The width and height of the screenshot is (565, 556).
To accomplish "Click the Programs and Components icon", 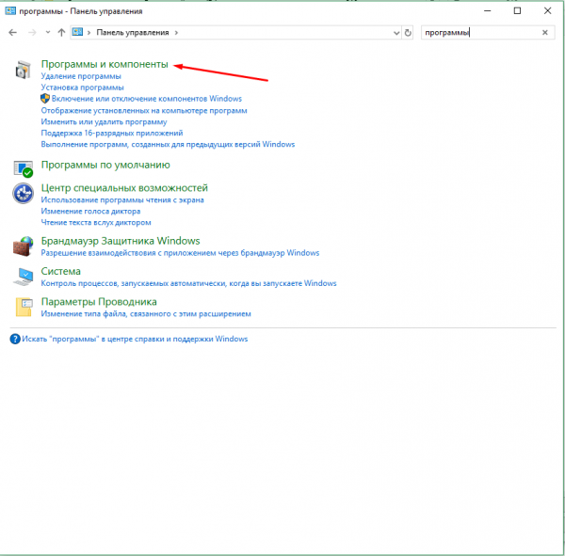I will click(23, 70).
